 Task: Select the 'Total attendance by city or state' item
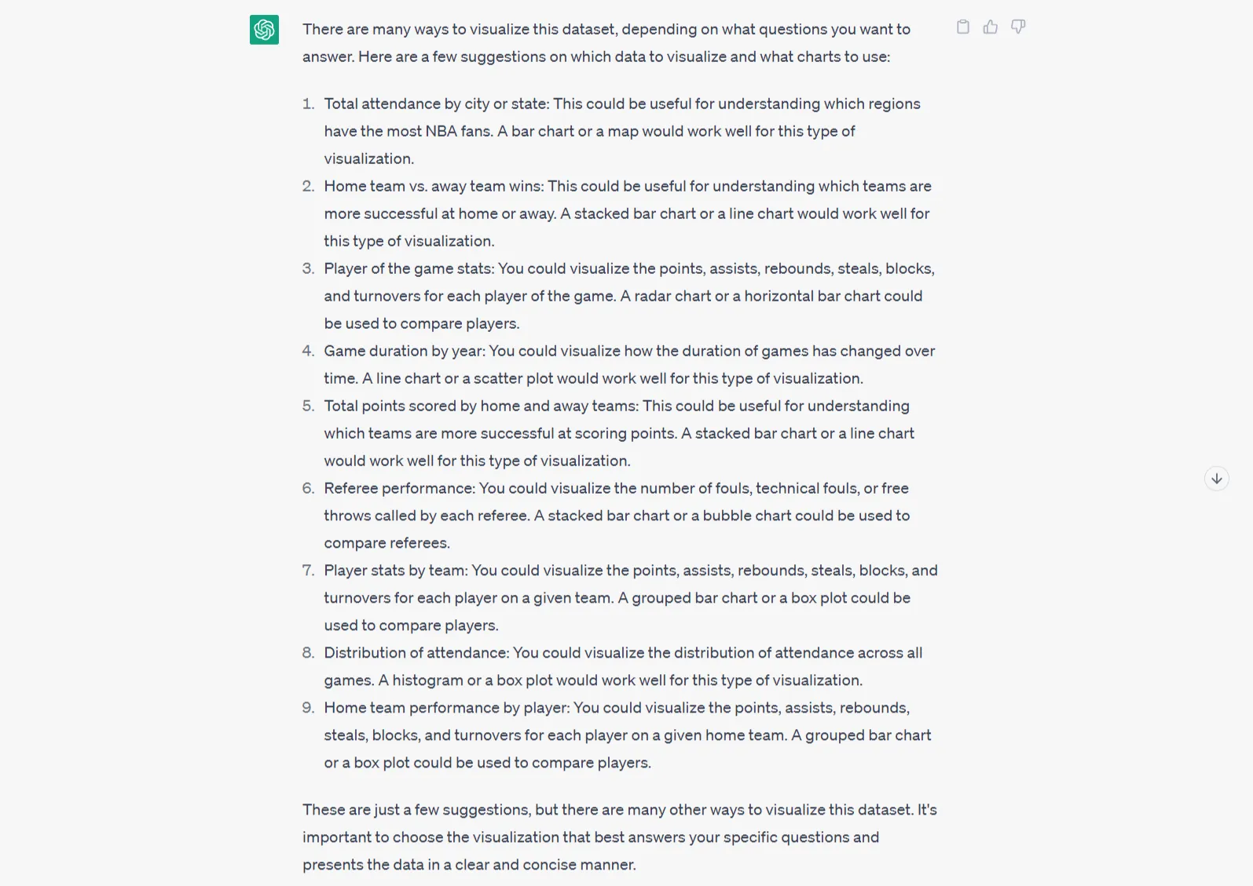pos(622,131)
